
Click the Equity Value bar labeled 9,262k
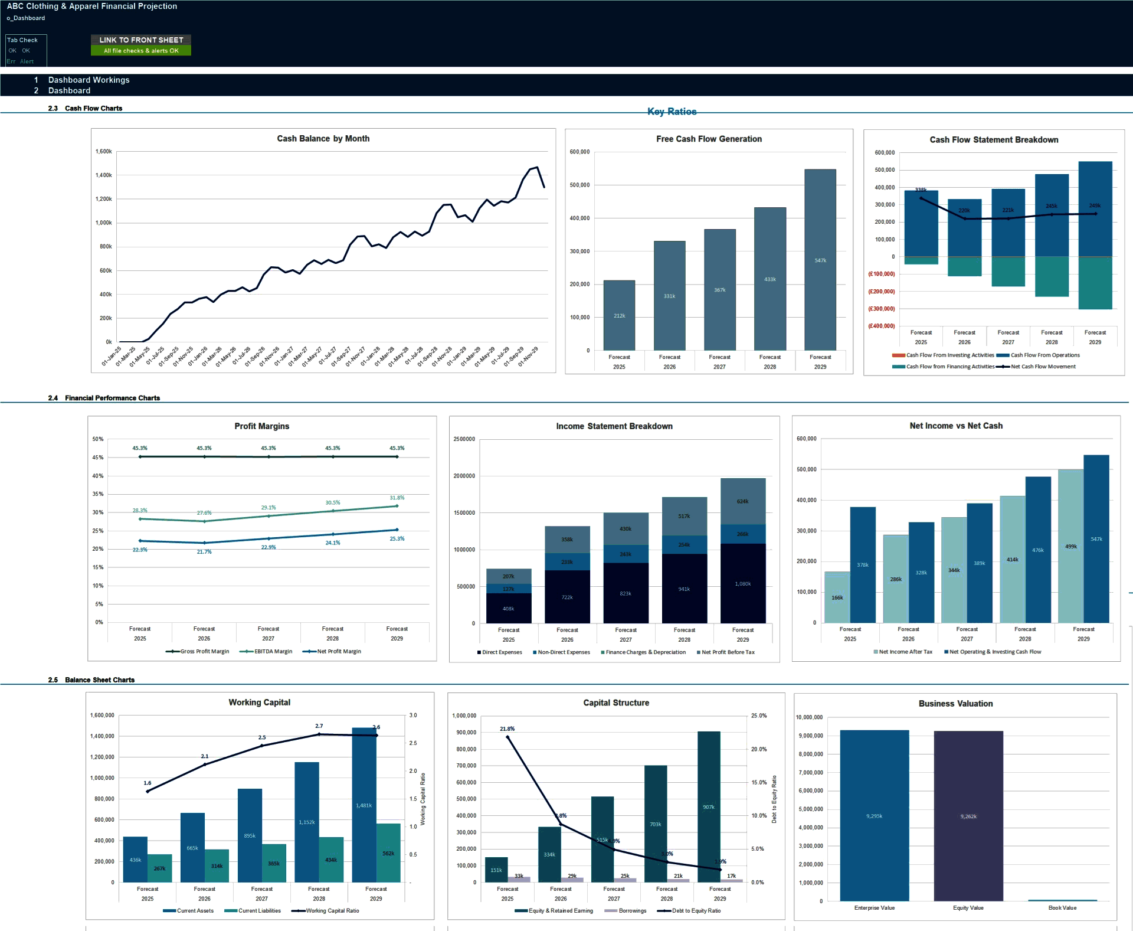tap(968, 816)
